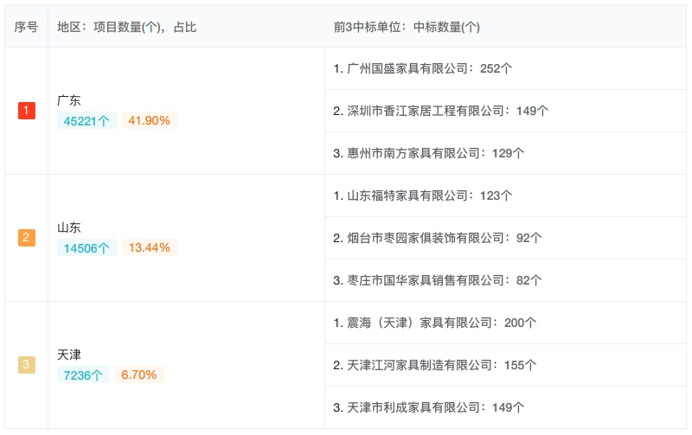Viewport: 692px width, 435px height.
Task: Select the 41.90% percentage tag
Action: pos(150,120)
